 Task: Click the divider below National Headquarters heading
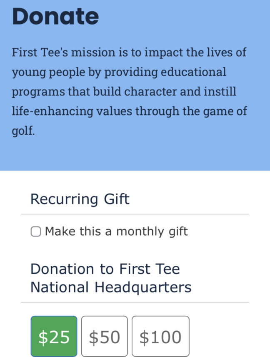point(135,302)
